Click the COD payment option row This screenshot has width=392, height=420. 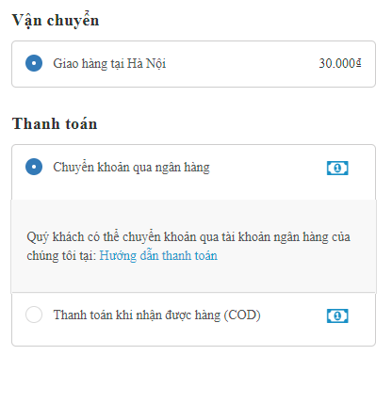tap(193, 319)
